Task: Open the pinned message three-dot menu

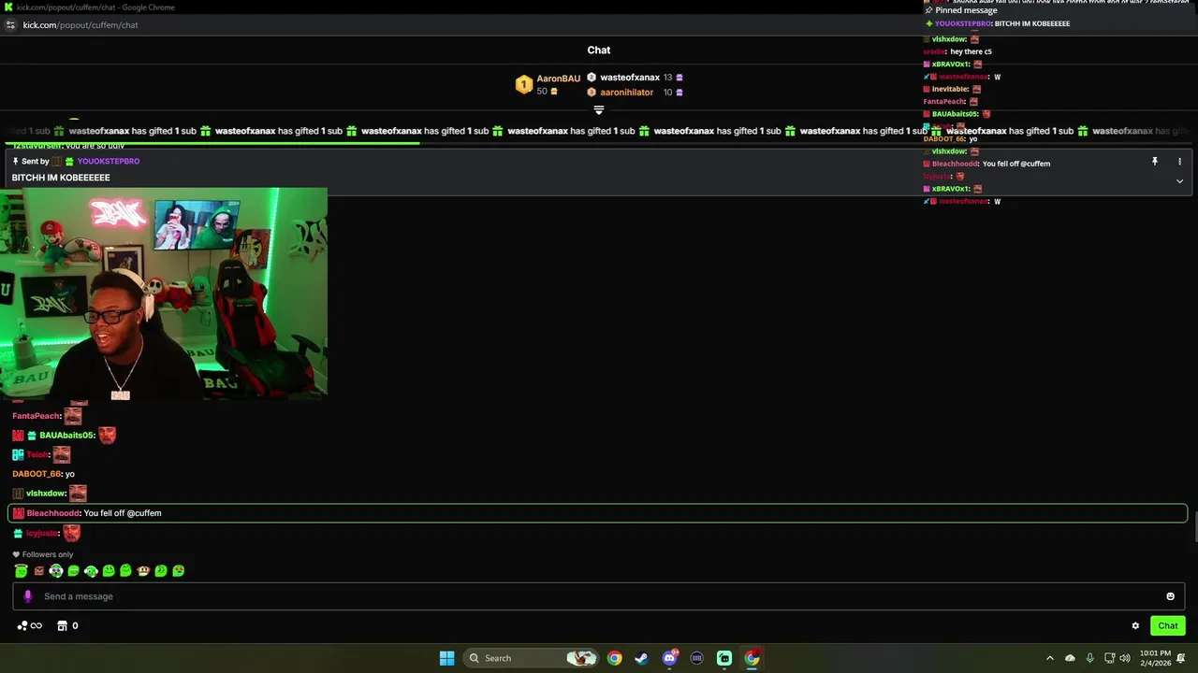Action: [x=1179, y=162]
